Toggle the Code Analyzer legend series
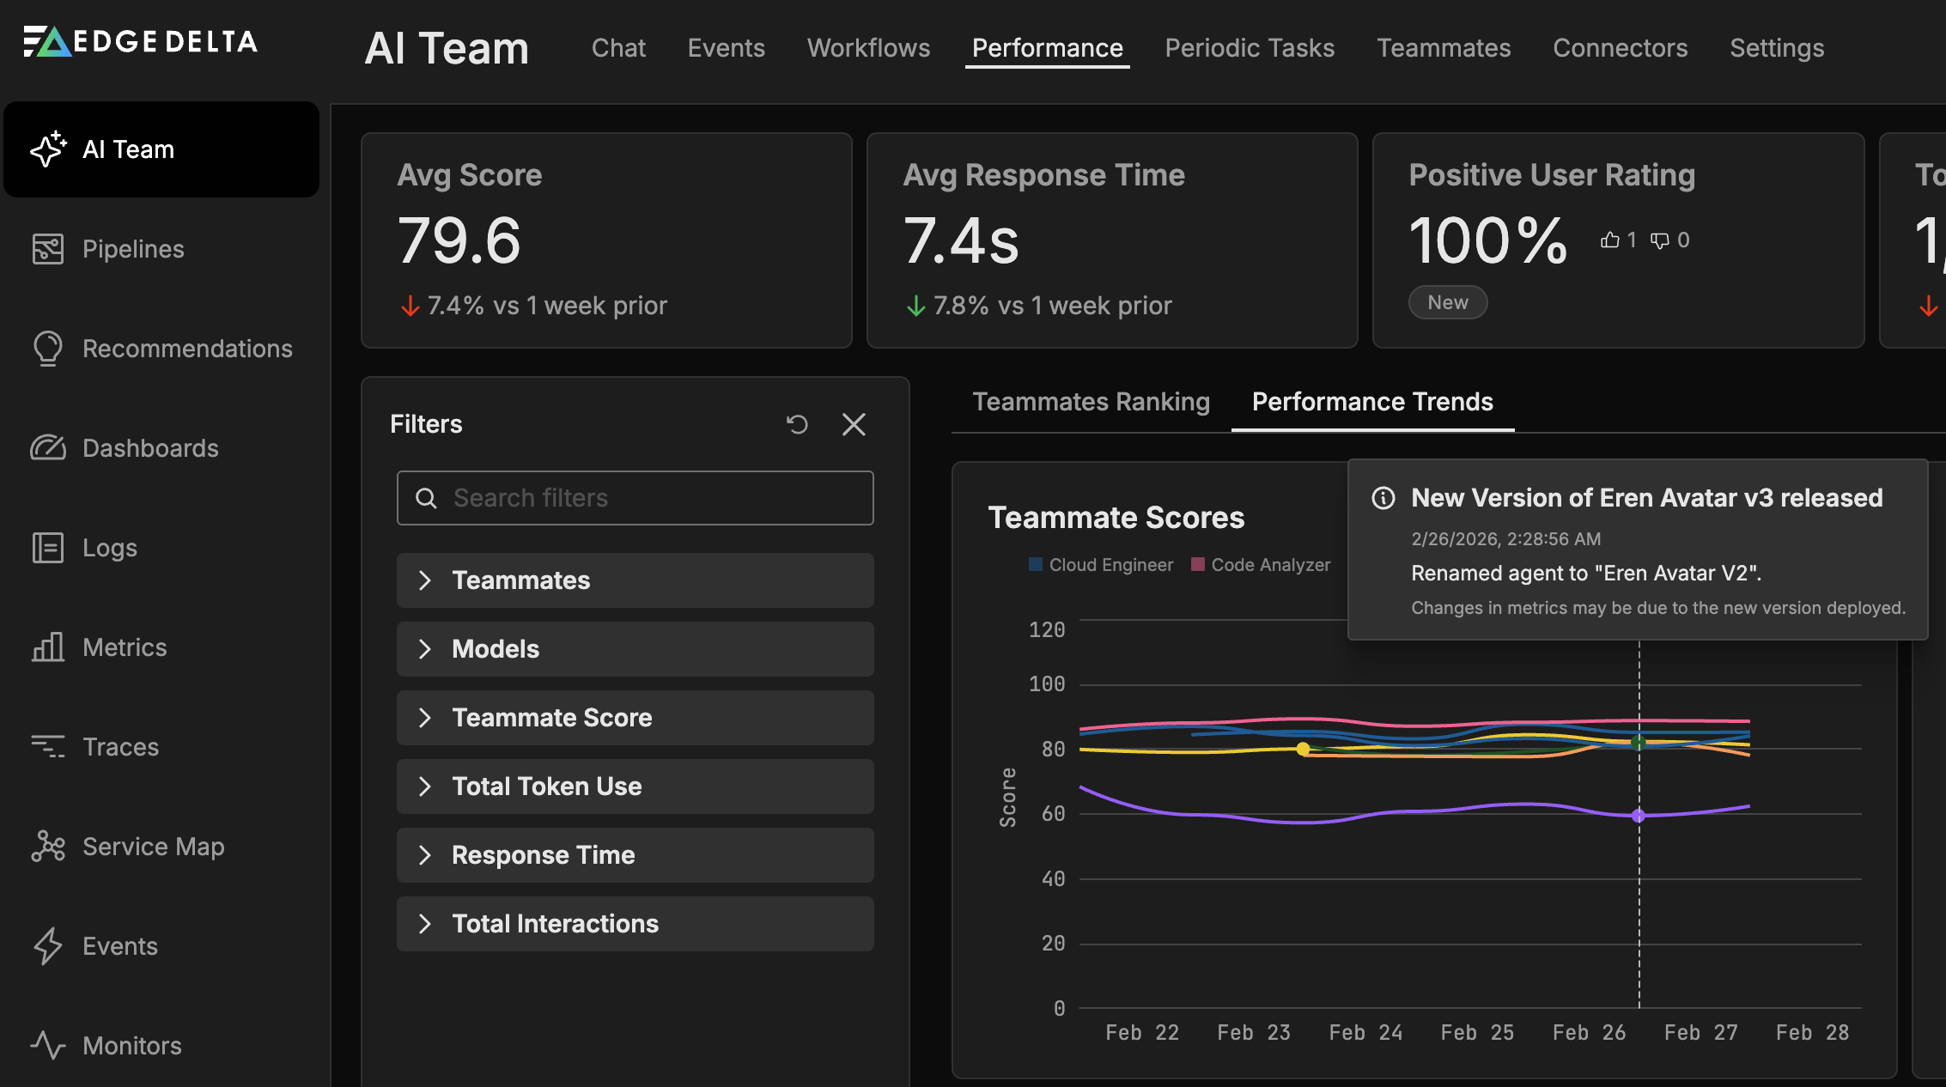1946x1087 pixels. 1261,565
